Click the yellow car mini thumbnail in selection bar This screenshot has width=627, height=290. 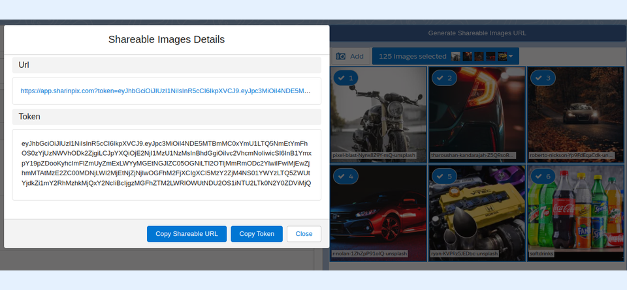[x=502, y=57]
